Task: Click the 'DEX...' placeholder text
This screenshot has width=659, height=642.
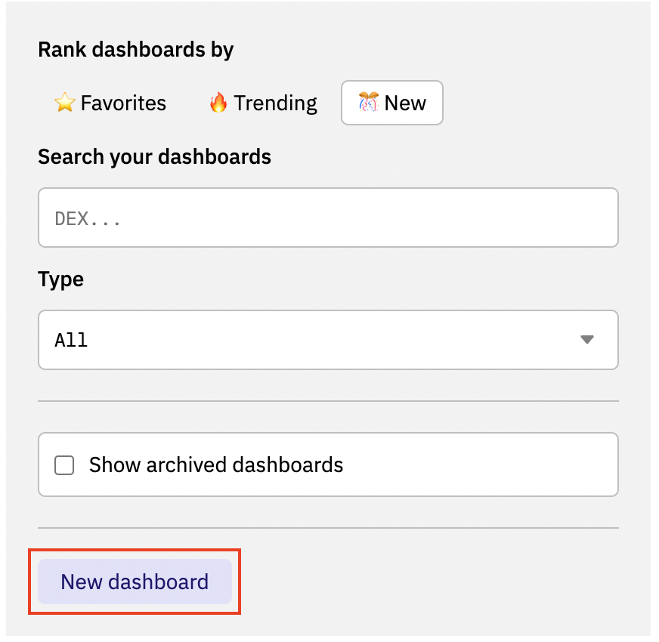Action: tap(88, 219)
